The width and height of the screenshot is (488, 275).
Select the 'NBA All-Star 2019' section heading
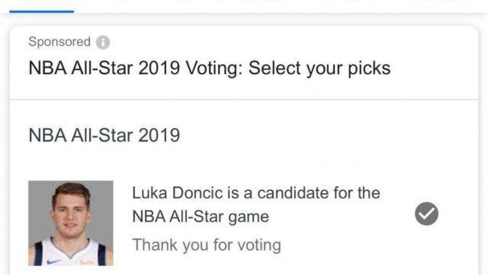click(x=104, y=135)
